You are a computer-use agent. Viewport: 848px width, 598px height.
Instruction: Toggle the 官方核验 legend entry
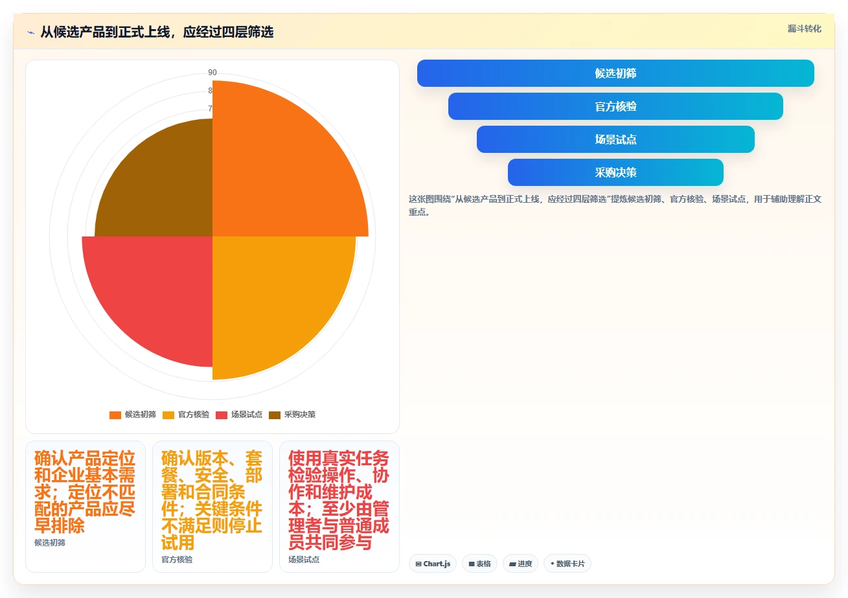click(x=186, y=415)
